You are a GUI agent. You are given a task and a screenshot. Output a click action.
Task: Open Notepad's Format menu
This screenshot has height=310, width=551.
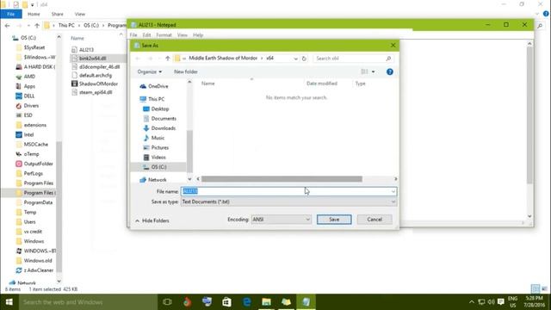coord(164,35)
